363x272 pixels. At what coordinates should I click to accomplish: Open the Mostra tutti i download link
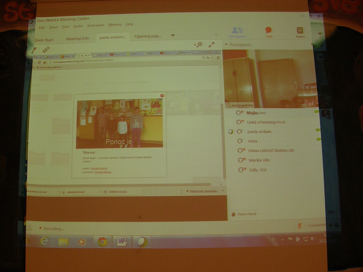(204, 191)
